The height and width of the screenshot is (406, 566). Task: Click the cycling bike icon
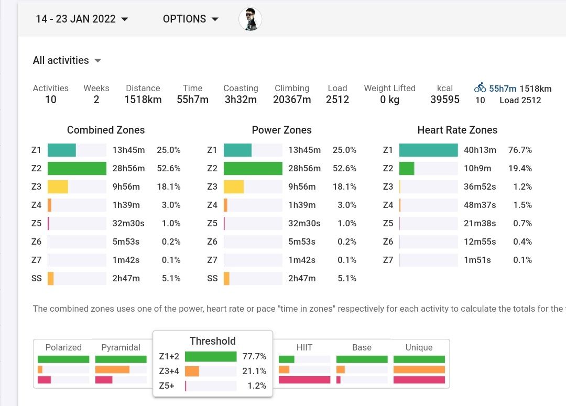click(480, 88)
